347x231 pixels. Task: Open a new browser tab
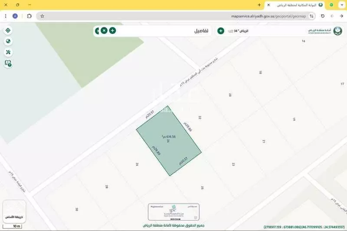[259, 5]
